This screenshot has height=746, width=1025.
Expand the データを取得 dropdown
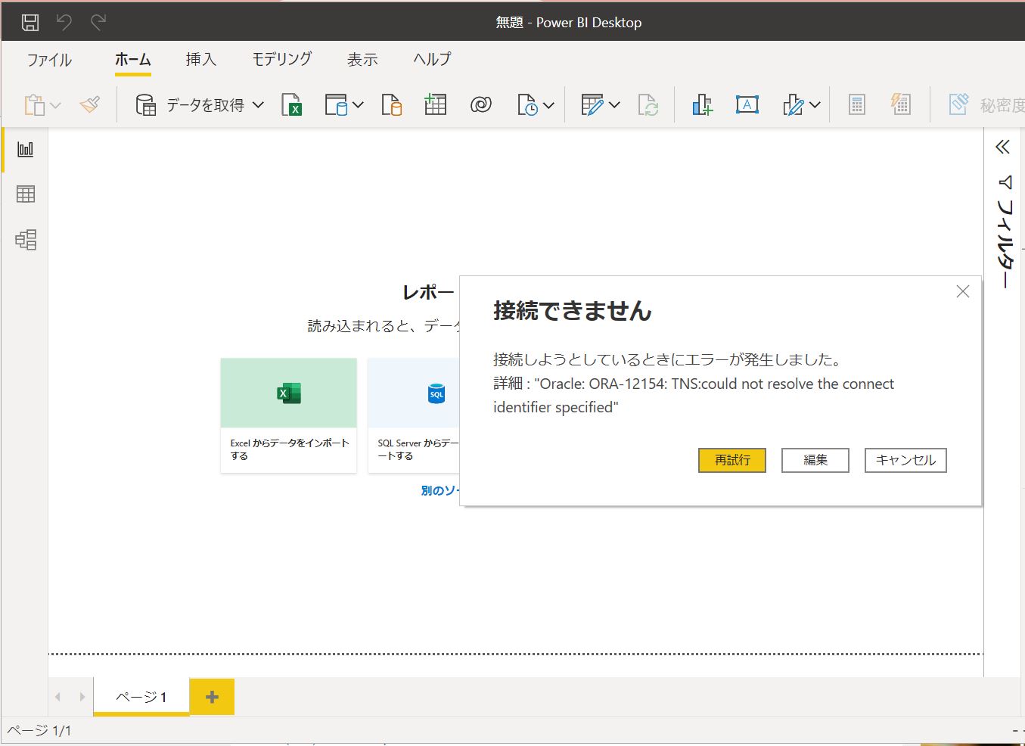tap(258, 105)
